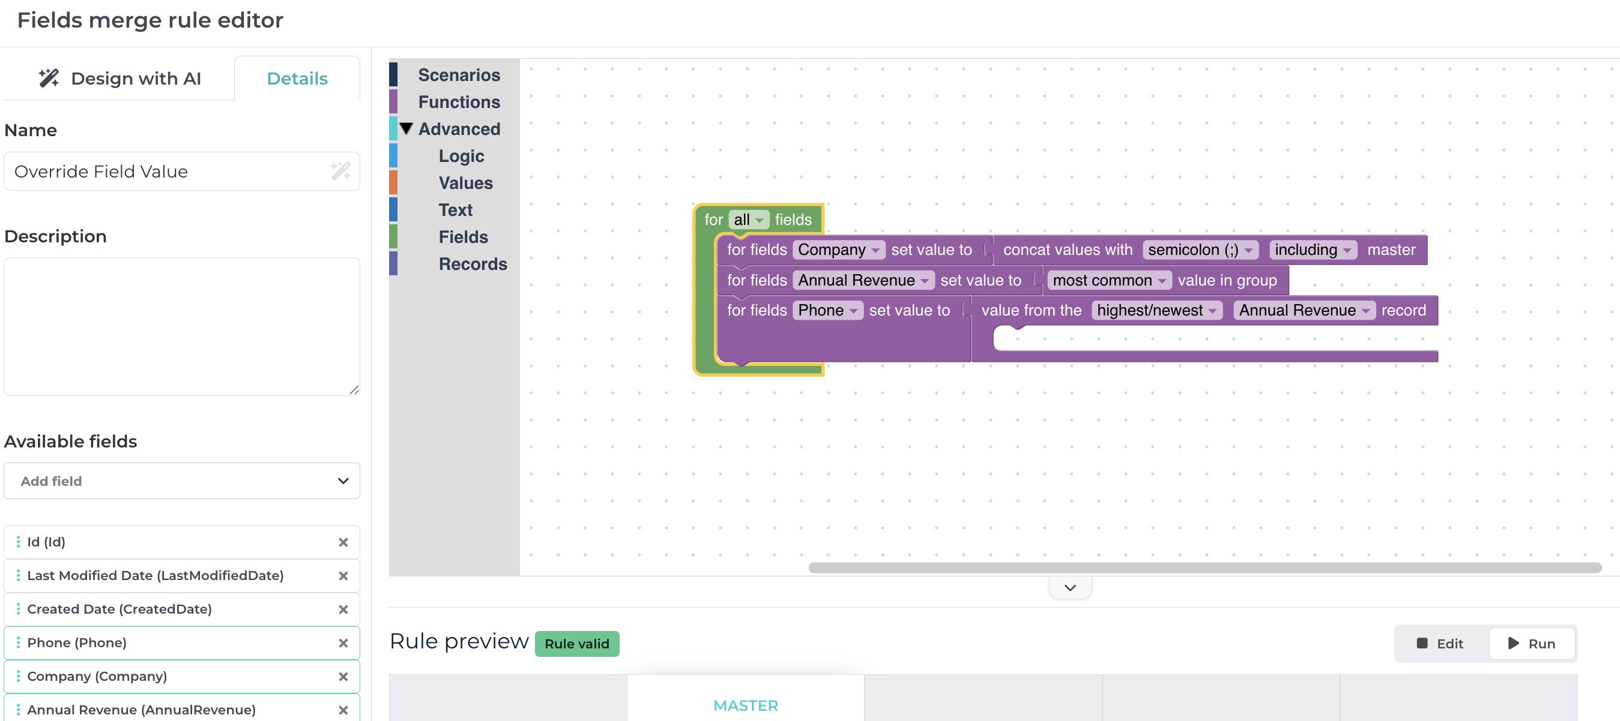Screen dimensions: 1620x721
Task: Click drag handle of Phone (Phone) field
Action: click(x=17, y=642)
